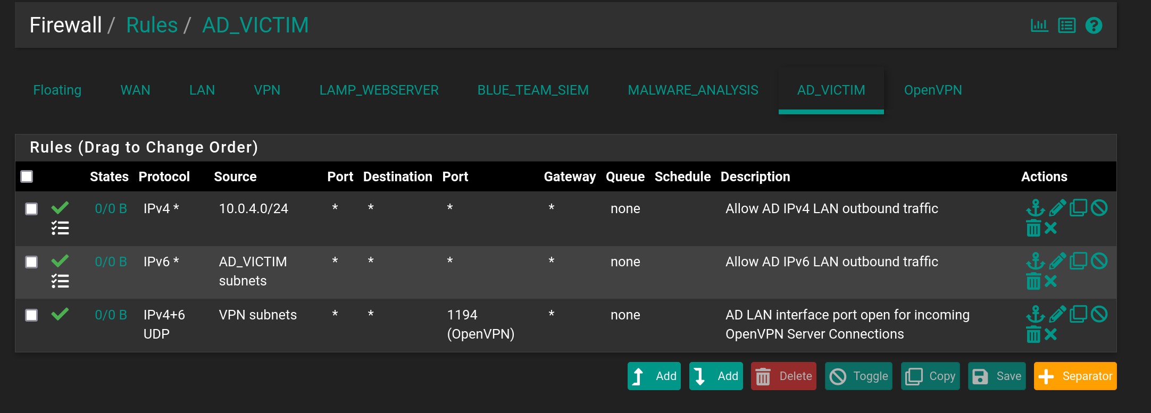This screenshot has width=1151, height=413.
Task: Copy the OpenVPN port 1194 rule via its row icon
Action: [x=1078, y=314]
